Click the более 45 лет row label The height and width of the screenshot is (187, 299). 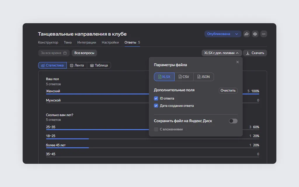56,145
